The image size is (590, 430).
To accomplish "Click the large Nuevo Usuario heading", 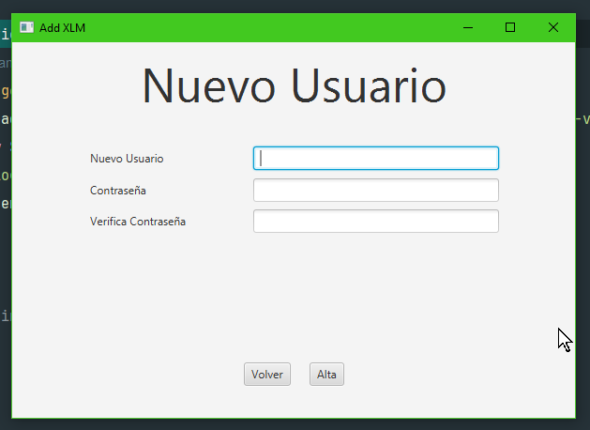I will pos(295,85).
